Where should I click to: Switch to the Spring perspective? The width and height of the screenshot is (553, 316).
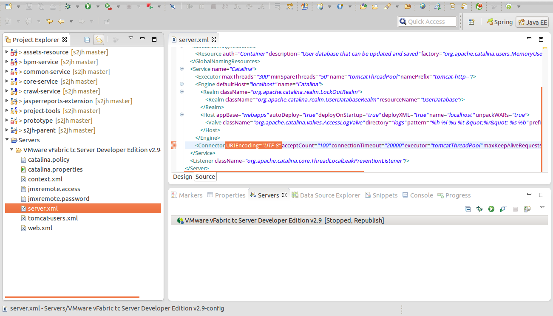pos(500,22)
